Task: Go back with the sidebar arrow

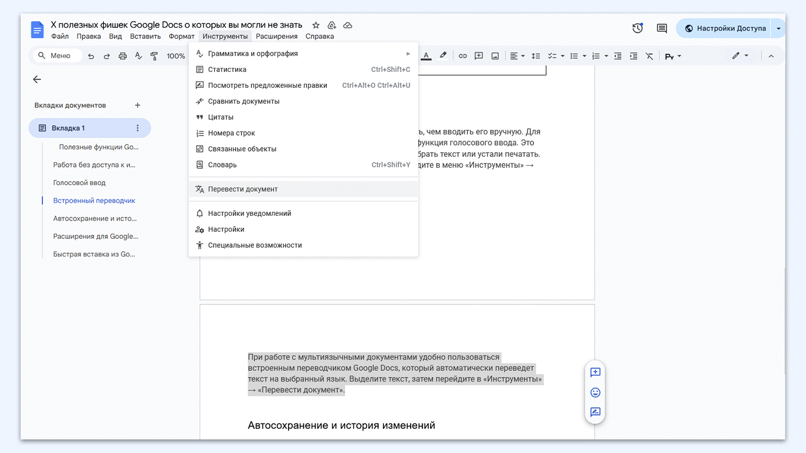Action: [x=37, y=80]
